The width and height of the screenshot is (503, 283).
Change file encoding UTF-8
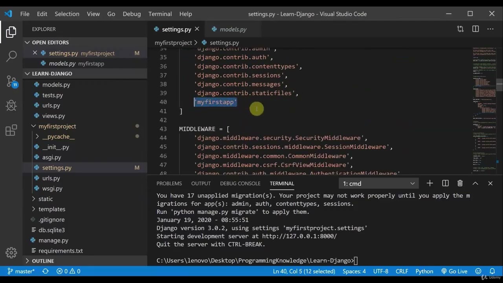[381, 271]
